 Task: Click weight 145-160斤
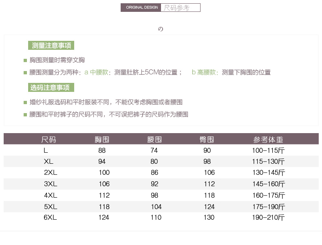269,184
